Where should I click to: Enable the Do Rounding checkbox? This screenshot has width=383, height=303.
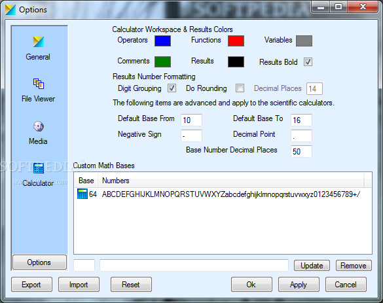point(240,88)
